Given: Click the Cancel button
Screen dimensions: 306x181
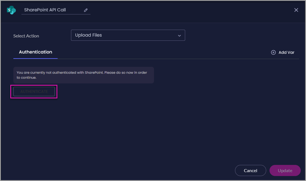Looking at the screenshot, I should (x=250, y=170).
